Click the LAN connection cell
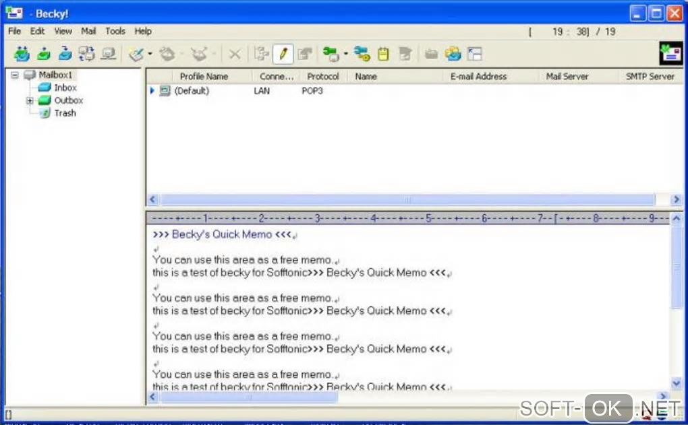The width and height of the screenshot is (688, 425). 262,91
